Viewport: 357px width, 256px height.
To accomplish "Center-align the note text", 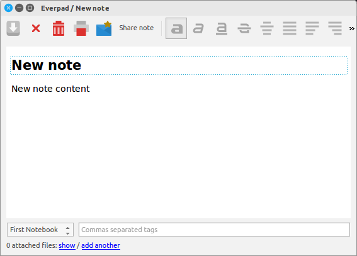I will click(267, 28).
